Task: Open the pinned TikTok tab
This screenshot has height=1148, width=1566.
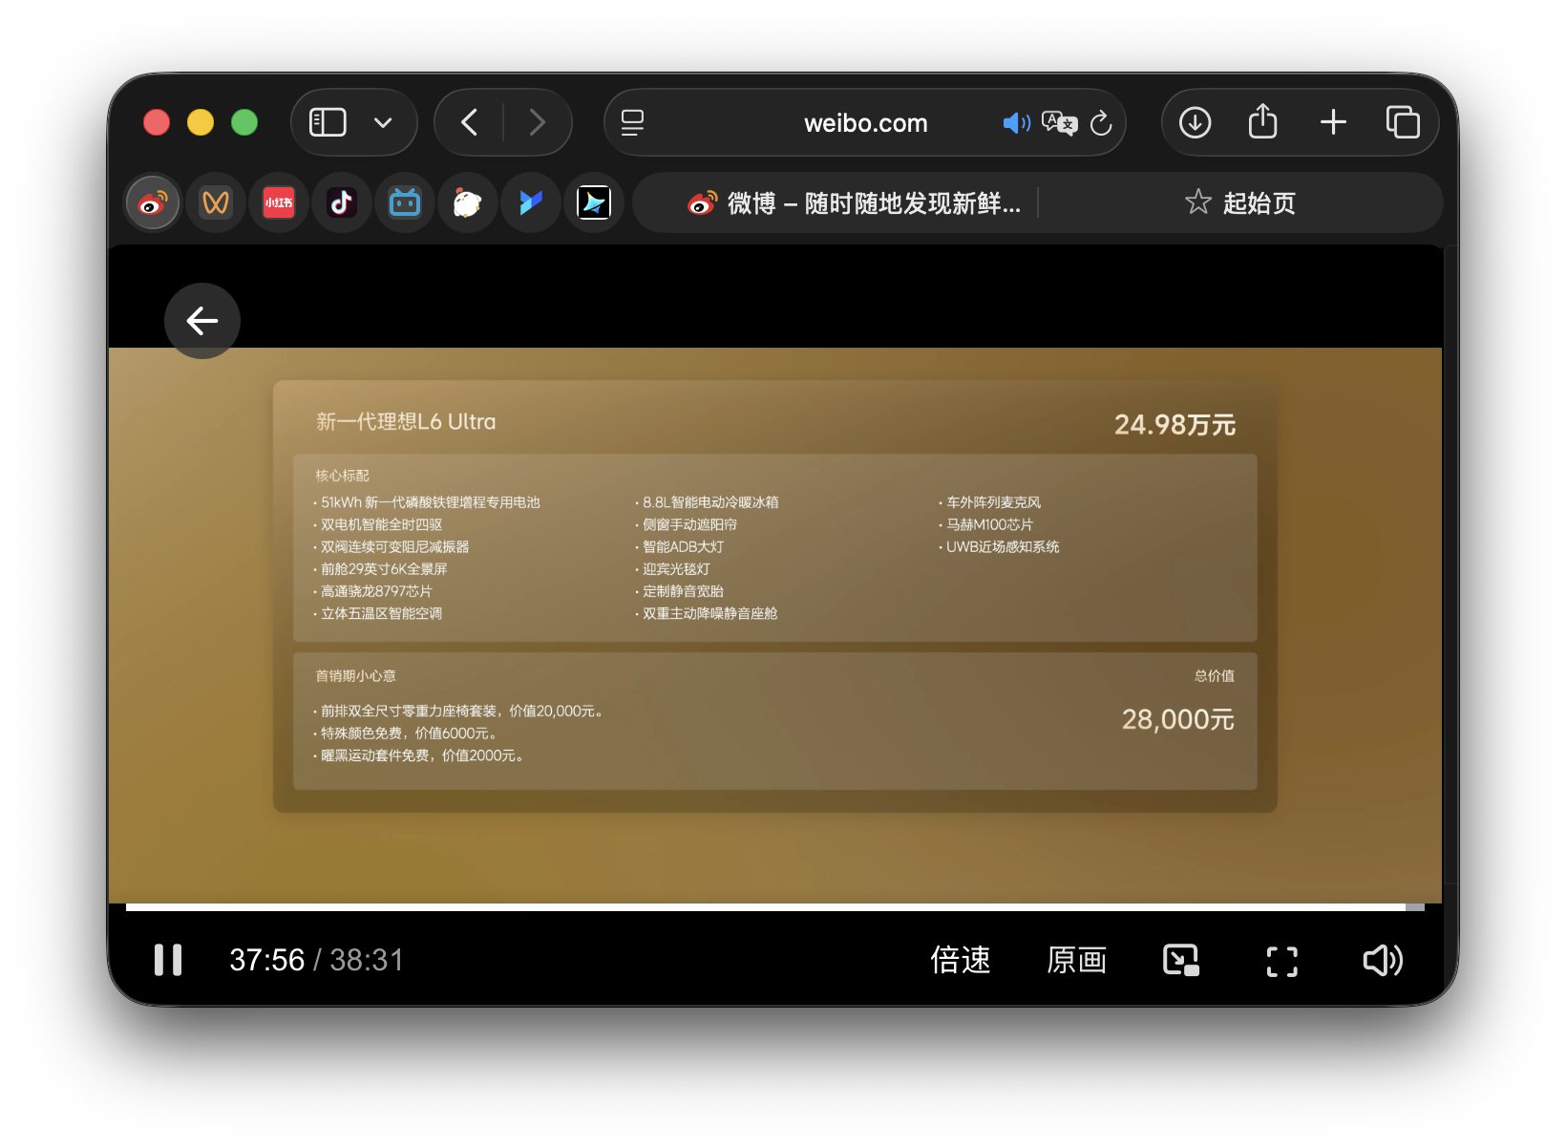Action: (342, 202)
